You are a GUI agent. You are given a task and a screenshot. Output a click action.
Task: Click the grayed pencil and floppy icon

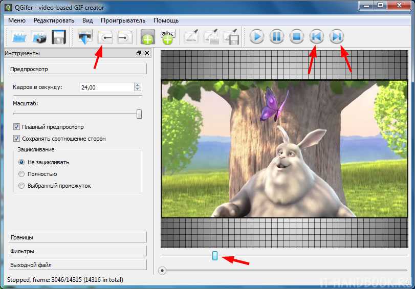click(231, 36)
